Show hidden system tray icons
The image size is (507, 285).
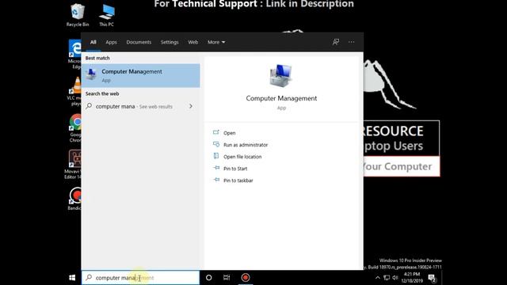pyautogui.click(x=377, y=278)
